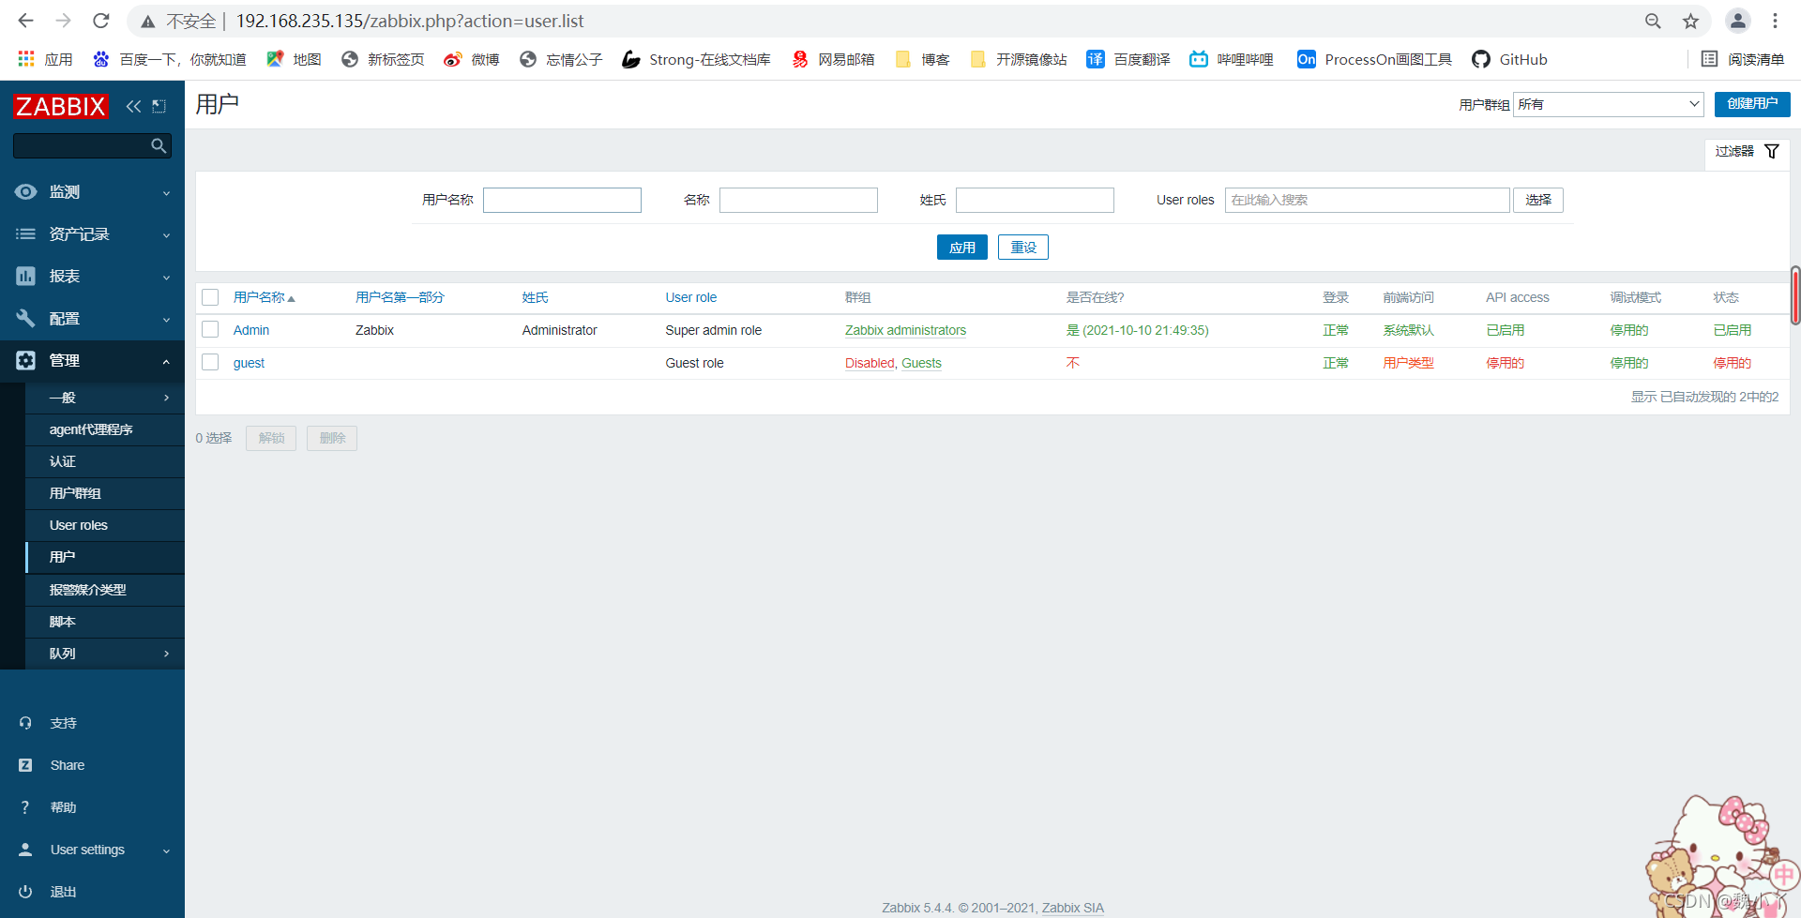The width and height of the screenshot is (1801, 918).
Task: Check the guest row checkbox
Action: pos(210,363)
